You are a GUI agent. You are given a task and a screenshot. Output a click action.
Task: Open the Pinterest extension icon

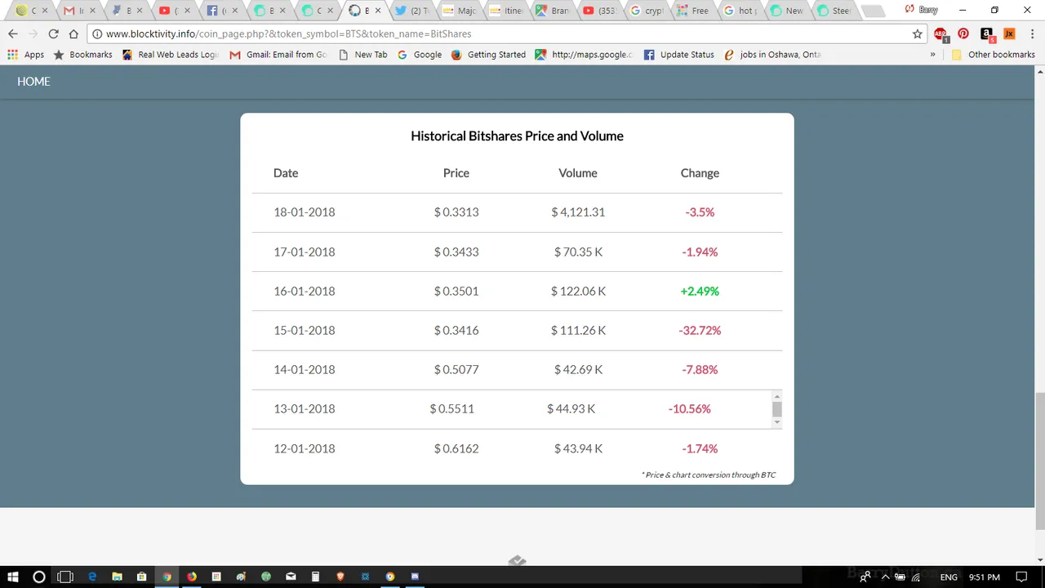tap(963, 34)
